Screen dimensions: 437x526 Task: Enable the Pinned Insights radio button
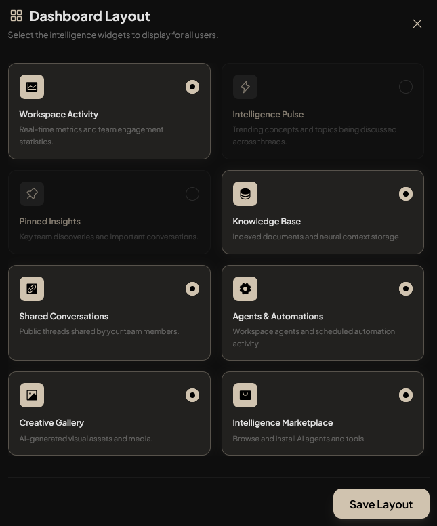click(192, 194)
